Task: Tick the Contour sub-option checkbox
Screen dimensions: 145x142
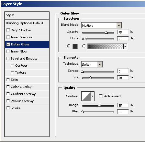Action: coord(12,65)
